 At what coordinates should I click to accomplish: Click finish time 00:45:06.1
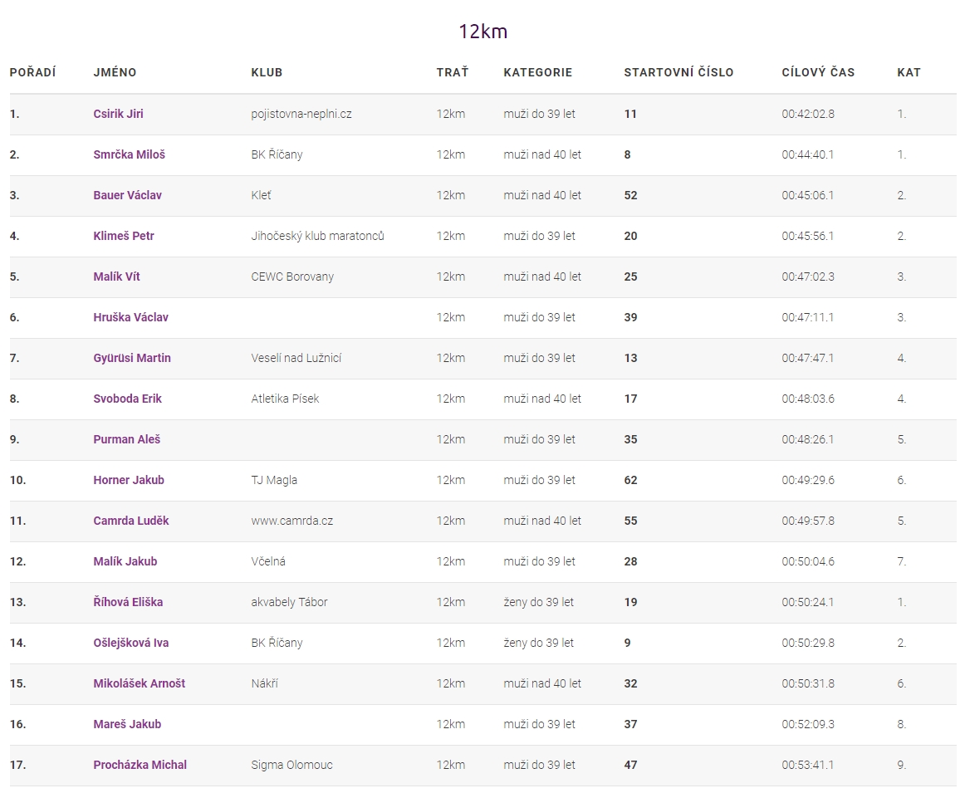[807, 195]
